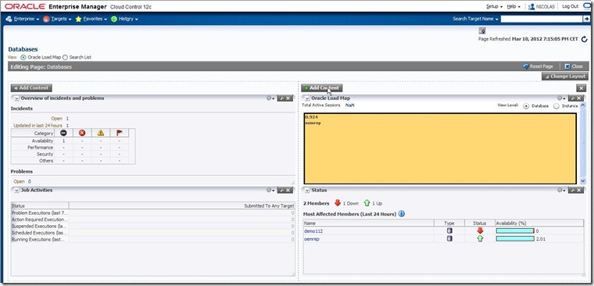Viewport: 594px width, 286px height.
Task: Click the fatal severity black icon column header
Action: point(63,133)
